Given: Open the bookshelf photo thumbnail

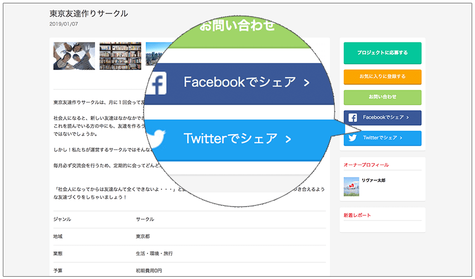Looking at the screenshot, I should coord(120,56).
